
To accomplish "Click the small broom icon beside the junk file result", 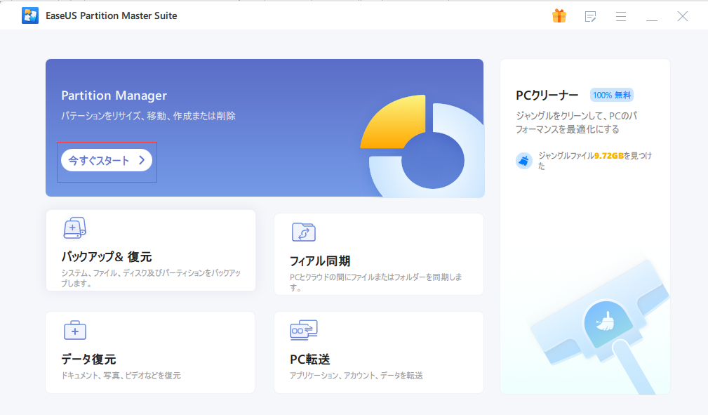I will 523,160.
